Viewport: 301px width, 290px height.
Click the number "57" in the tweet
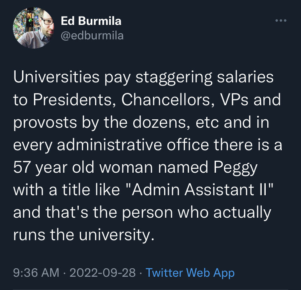click(21, 167)
